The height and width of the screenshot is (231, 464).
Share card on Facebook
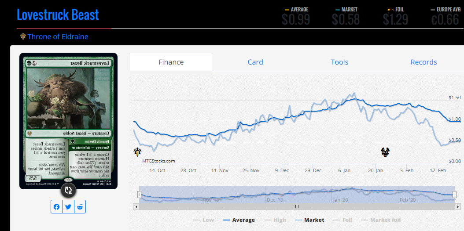56,207
